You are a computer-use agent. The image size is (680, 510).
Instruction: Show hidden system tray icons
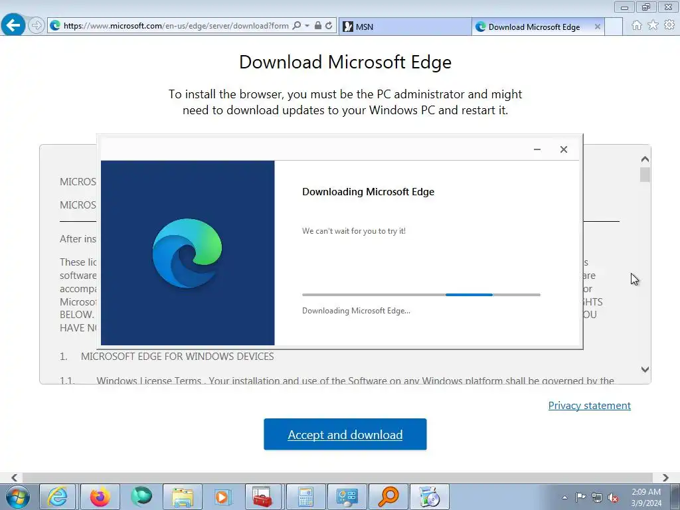[x=564, y=497]
